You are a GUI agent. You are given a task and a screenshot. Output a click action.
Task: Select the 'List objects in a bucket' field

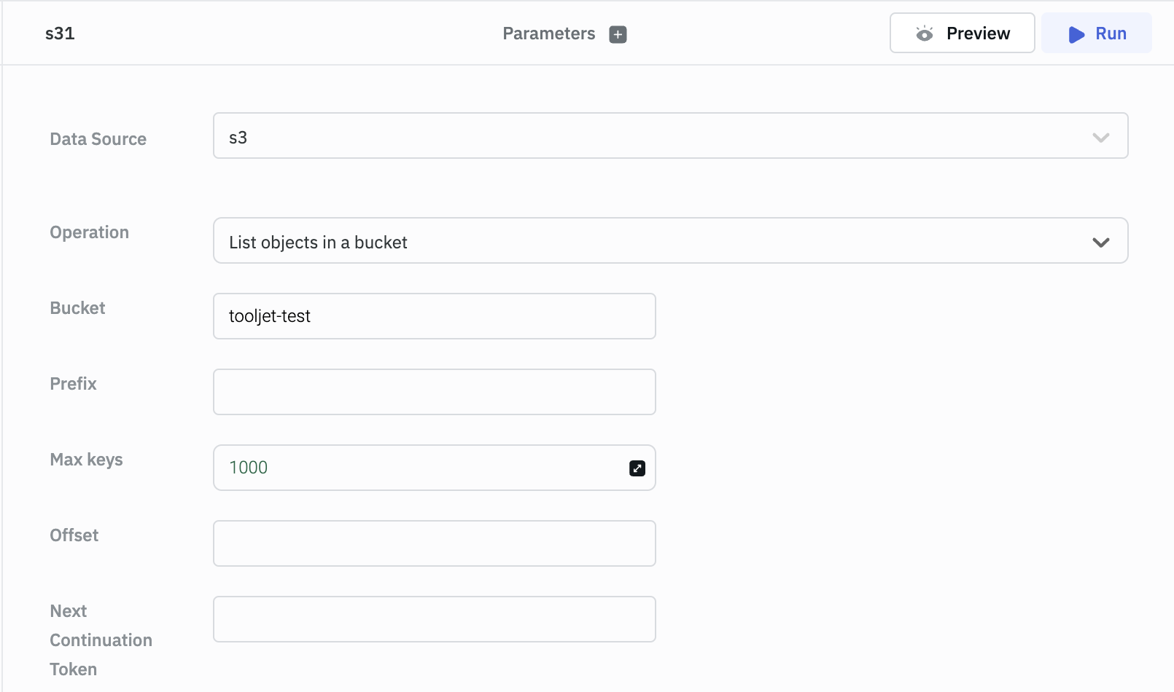pyautogui.click(x=656, y=241)
